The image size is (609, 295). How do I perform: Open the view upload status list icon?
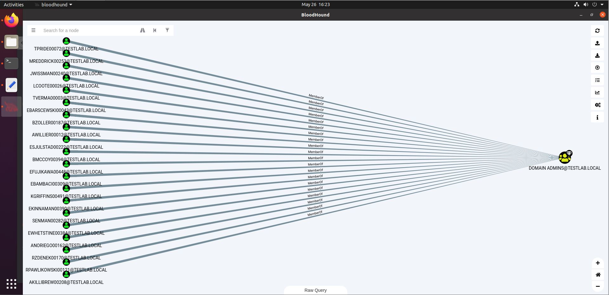(597, 80)
